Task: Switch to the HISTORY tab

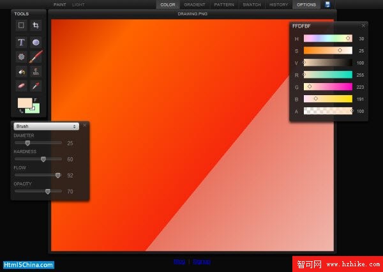Action: pyautogui.click(x=279, y=4)
